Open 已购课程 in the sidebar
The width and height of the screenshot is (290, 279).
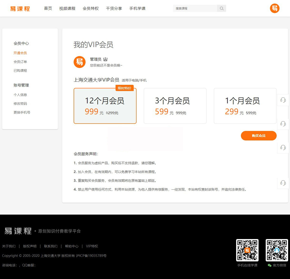[x=20, y=70]
